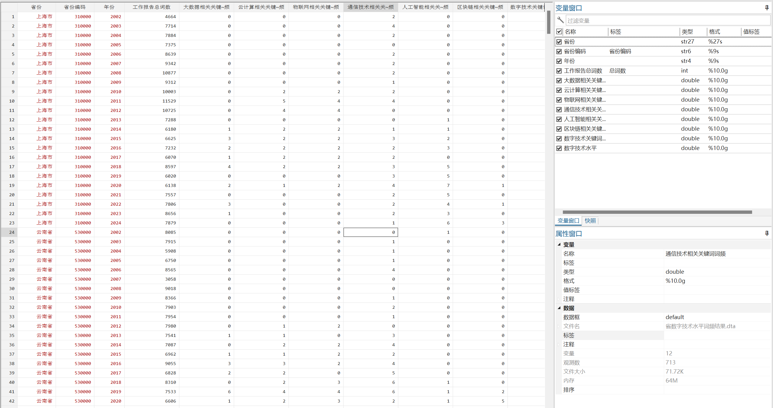Expand the 文件名 property row
This screenshot has height=408, width=773.
(559, 326)
